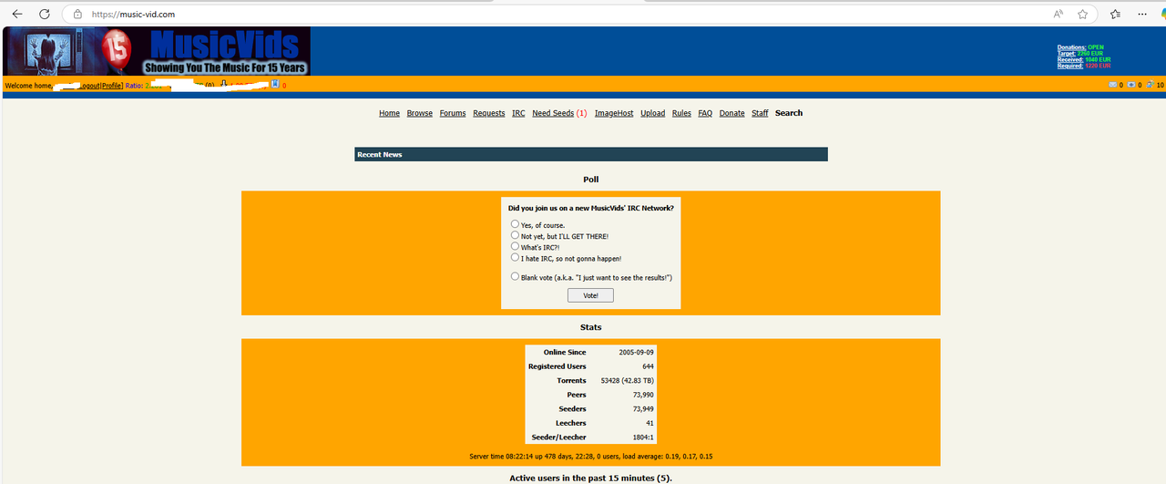
Task: Open the IRC nav link
Action: click(518, 113)
